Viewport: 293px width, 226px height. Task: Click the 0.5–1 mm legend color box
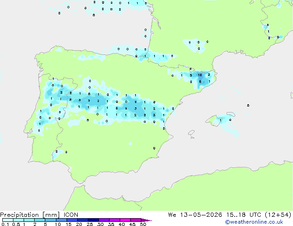point(18,220)
